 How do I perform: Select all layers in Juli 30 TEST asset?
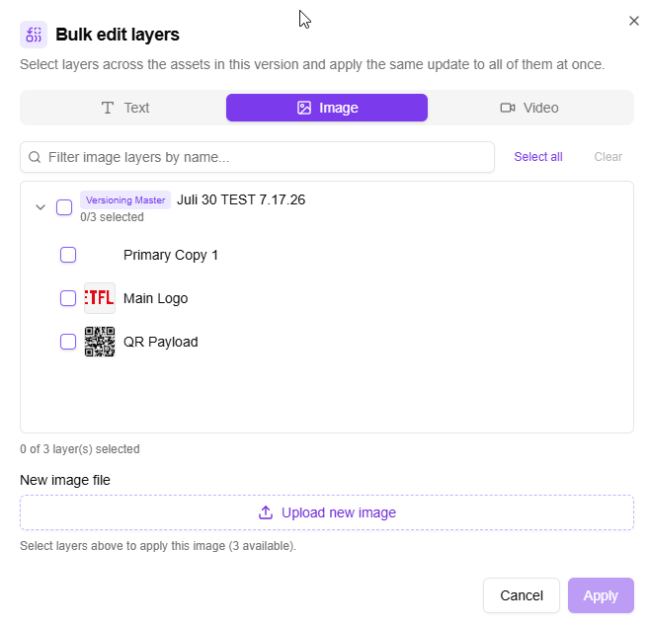point(64,207)
